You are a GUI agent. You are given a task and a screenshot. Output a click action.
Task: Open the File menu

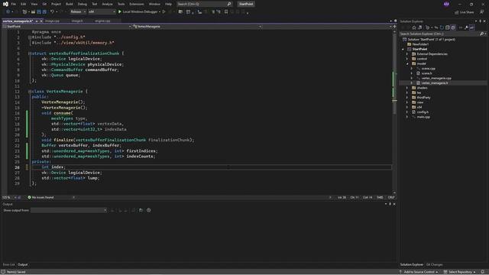(x=14, y=4)
